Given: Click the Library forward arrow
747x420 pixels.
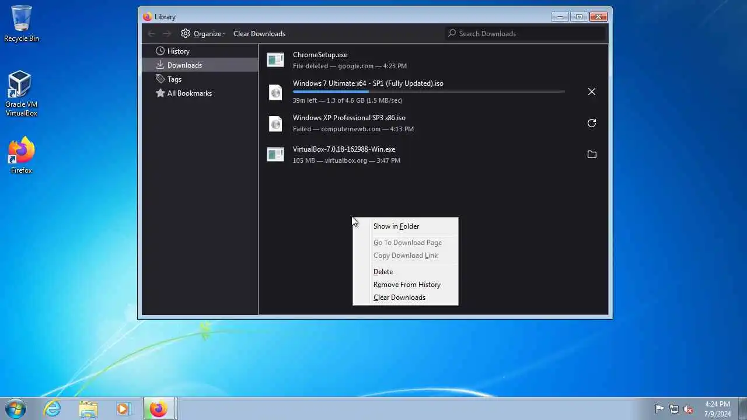Looking at the screenshot, I should [167, 33].
